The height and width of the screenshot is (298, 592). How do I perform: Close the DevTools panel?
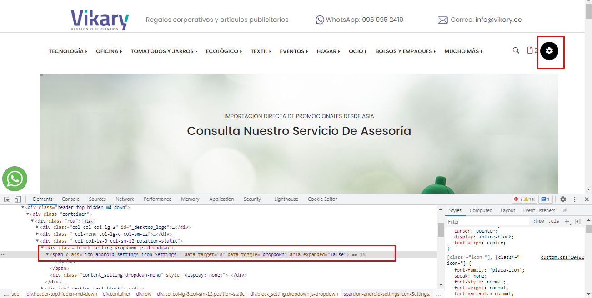click(587, 199)
